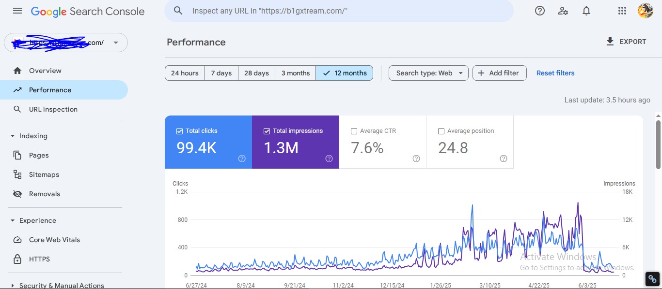Open the Search type: Web dropdown

[x=428, y=73]
